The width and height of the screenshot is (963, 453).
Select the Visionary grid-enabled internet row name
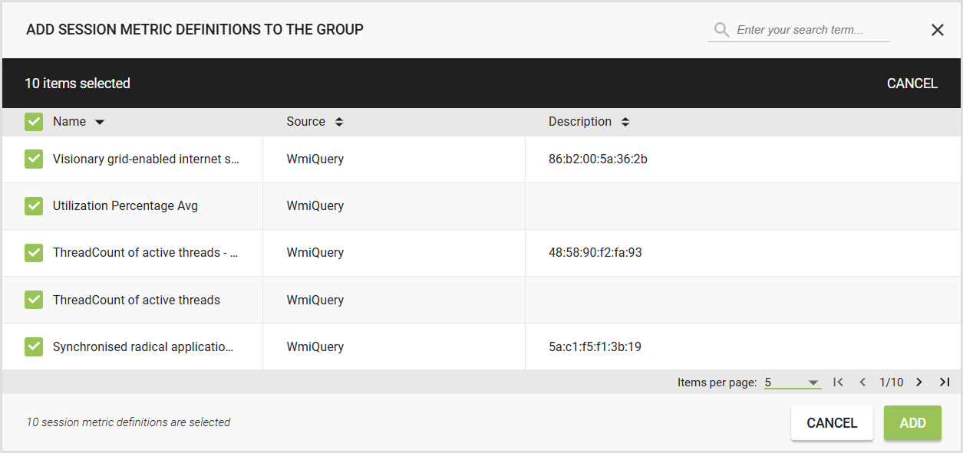coord(146,159)
